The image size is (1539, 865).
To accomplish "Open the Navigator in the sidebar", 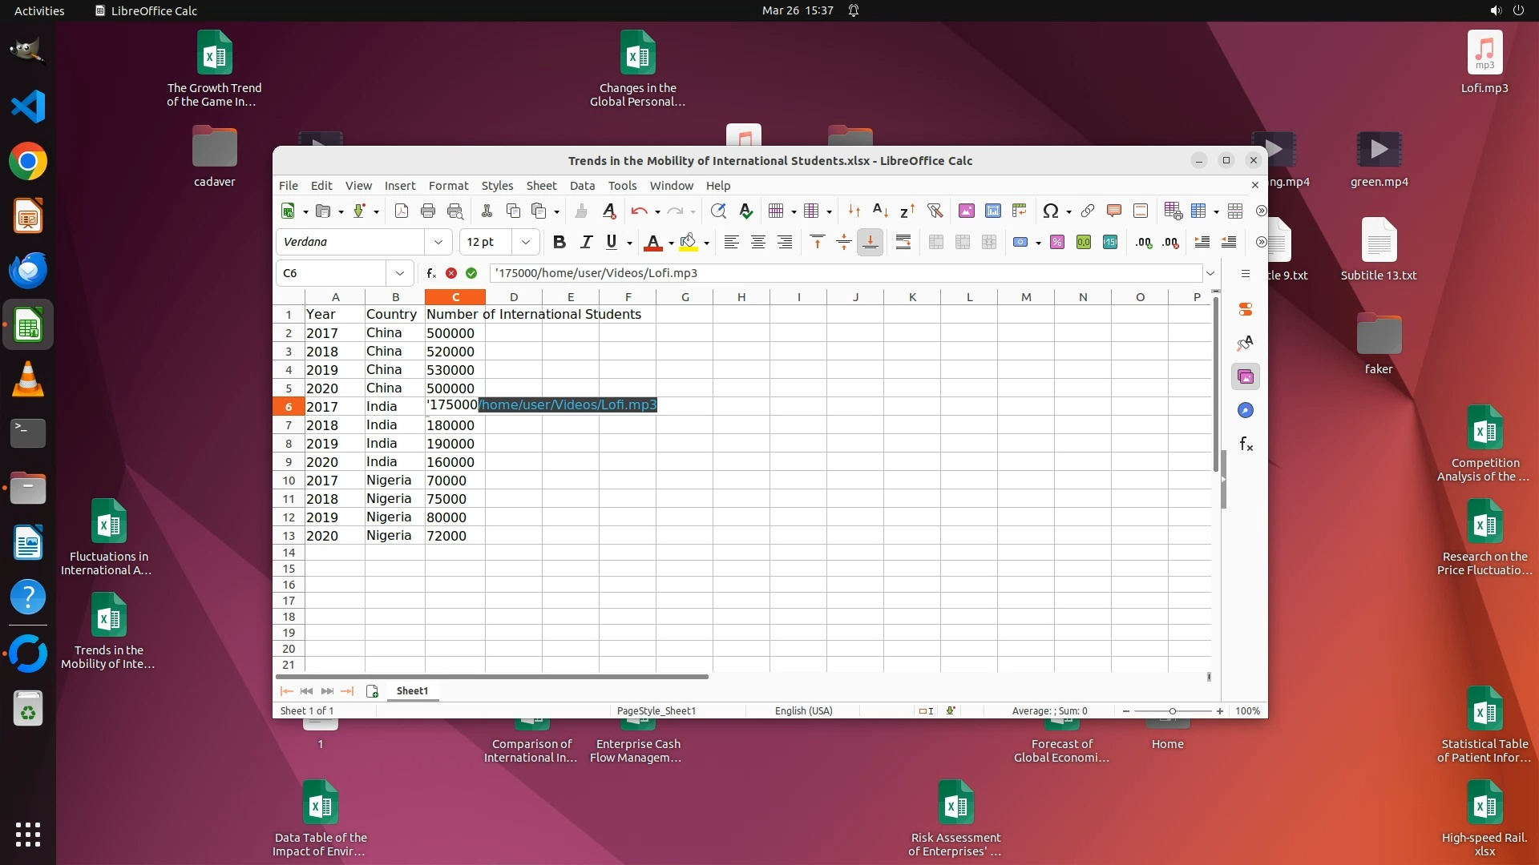I will tap(1245, 410).
